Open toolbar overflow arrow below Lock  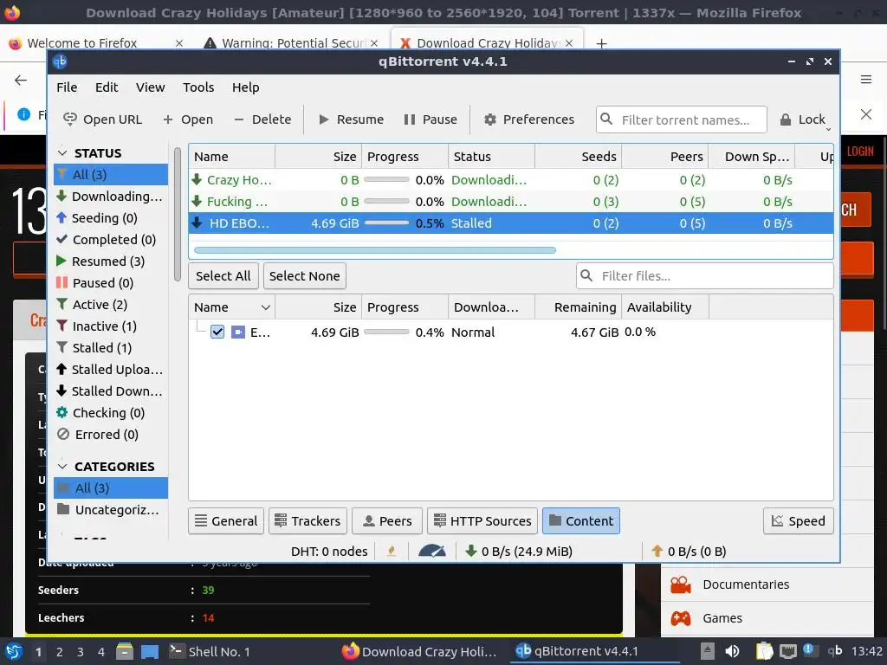coord(828,130)
